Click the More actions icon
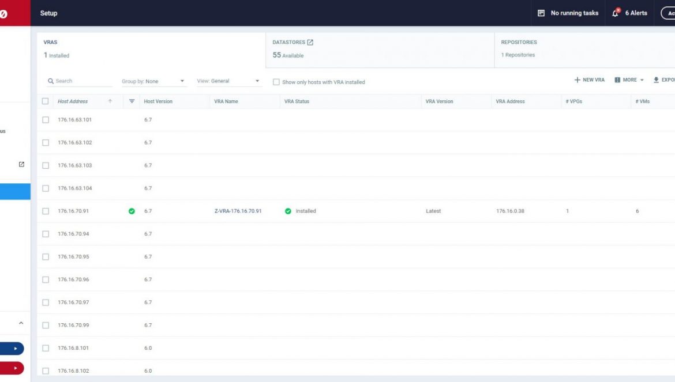 coord(617,80)
